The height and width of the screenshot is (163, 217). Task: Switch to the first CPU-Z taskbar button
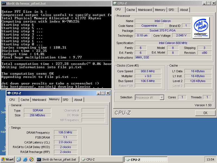[102, 159]
